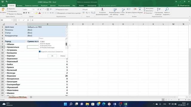Toggle the Петрова Александра checkbox
The width and height of the screenshot is (191, 107).
[41, 48]
